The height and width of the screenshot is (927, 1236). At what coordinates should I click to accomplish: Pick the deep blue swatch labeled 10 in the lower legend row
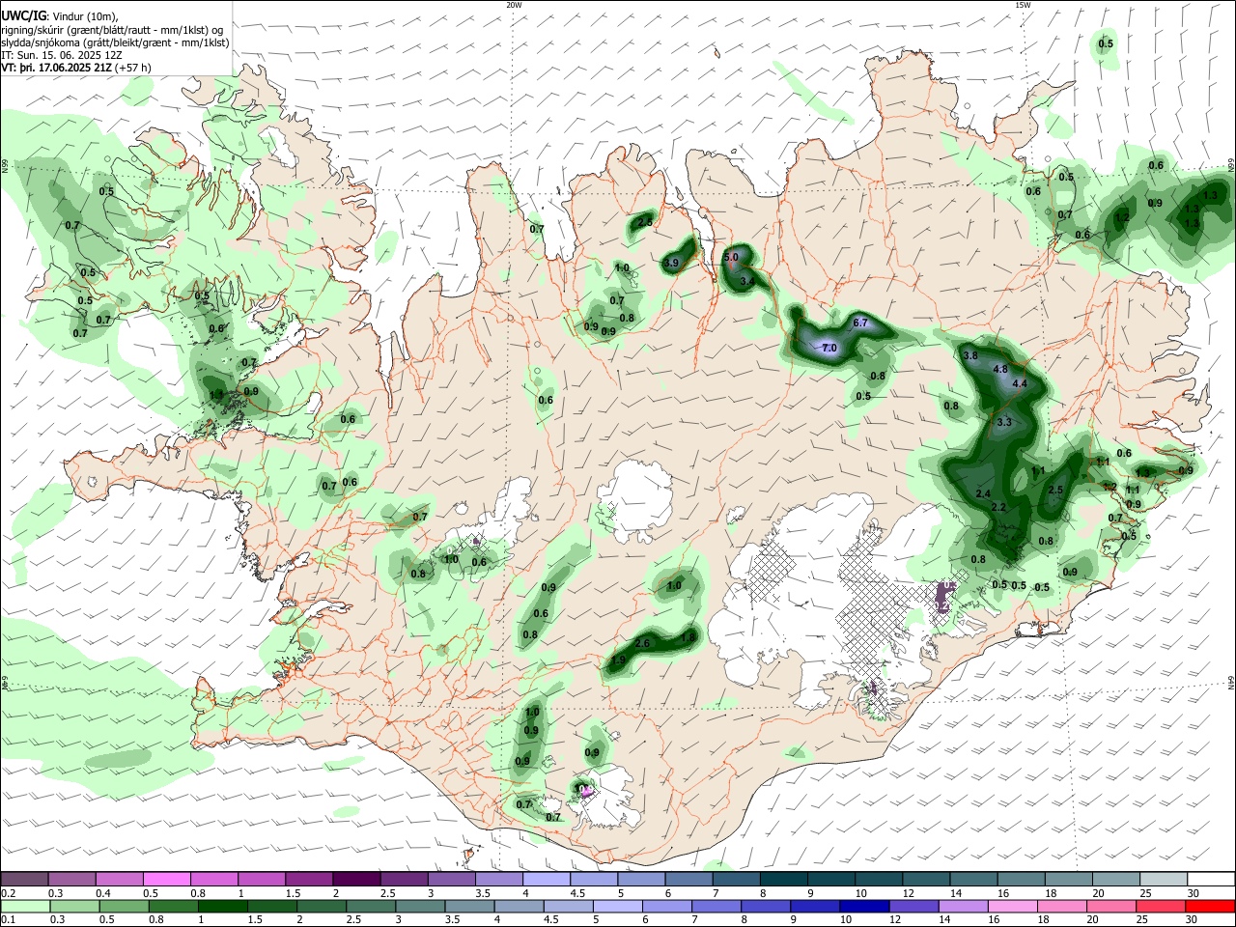pyautogui.click(x=863, y=907)
